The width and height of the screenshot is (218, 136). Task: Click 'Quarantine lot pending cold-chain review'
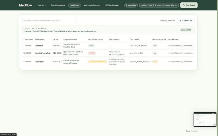tap(73, 53)
